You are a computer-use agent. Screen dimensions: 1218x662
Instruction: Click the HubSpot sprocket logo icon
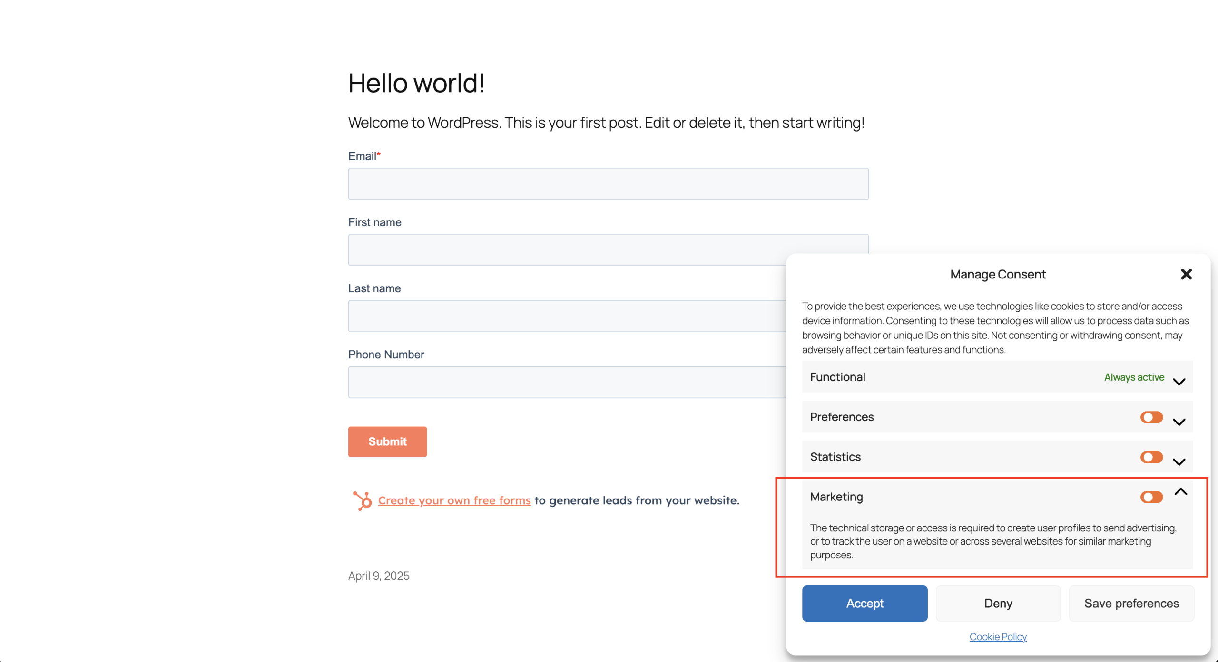click(362, 500)
